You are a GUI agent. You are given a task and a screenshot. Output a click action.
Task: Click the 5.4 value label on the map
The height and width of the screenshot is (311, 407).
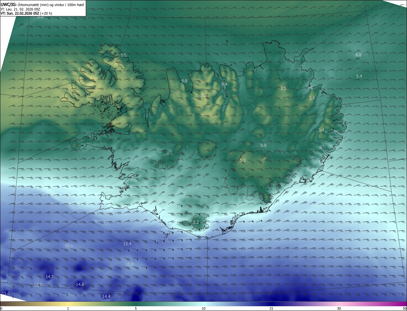click(359, 76)
